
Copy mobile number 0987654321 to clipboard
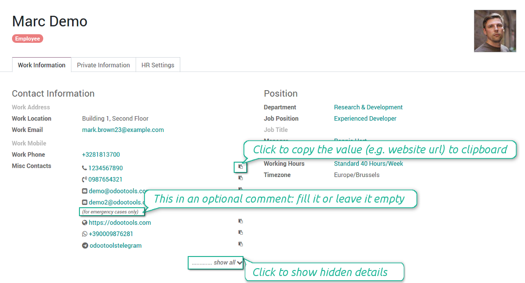(241, 178)
